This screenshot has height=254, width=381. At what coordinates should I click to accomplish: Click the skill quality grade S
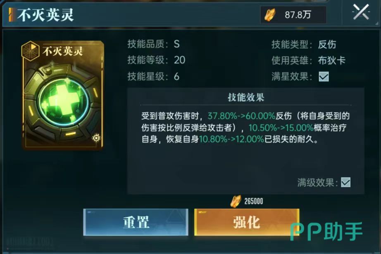[x=176, y=44]
